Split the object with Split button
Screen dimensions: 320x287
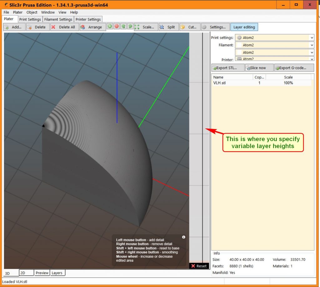169,27
